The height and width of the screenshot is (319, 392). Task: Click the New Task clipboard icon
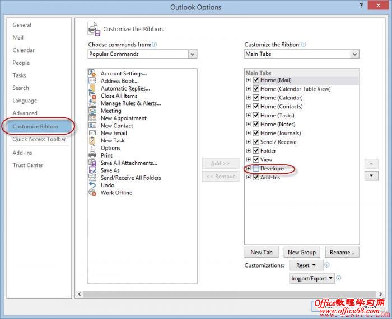pyautogui.click(x=92, y=140)
